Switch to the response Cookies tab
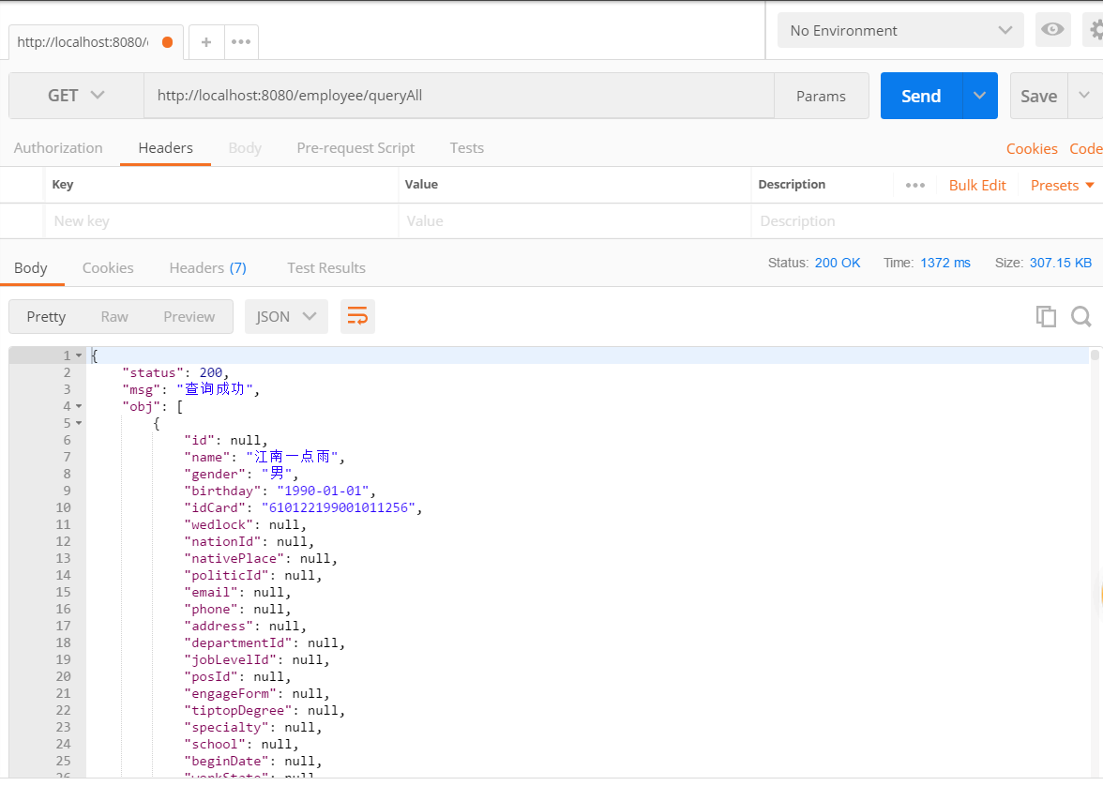The image size is (1103, 786). (108, 268)
